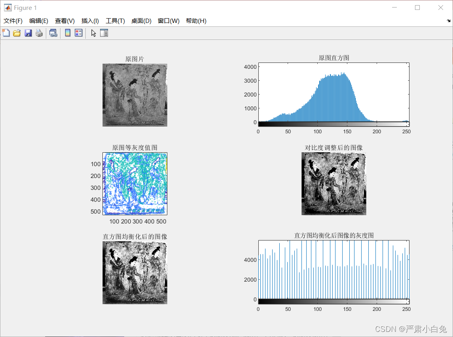Open the 工具(T) menu
This screenshot has width=453, height=337.
click(x=115, y=21)
